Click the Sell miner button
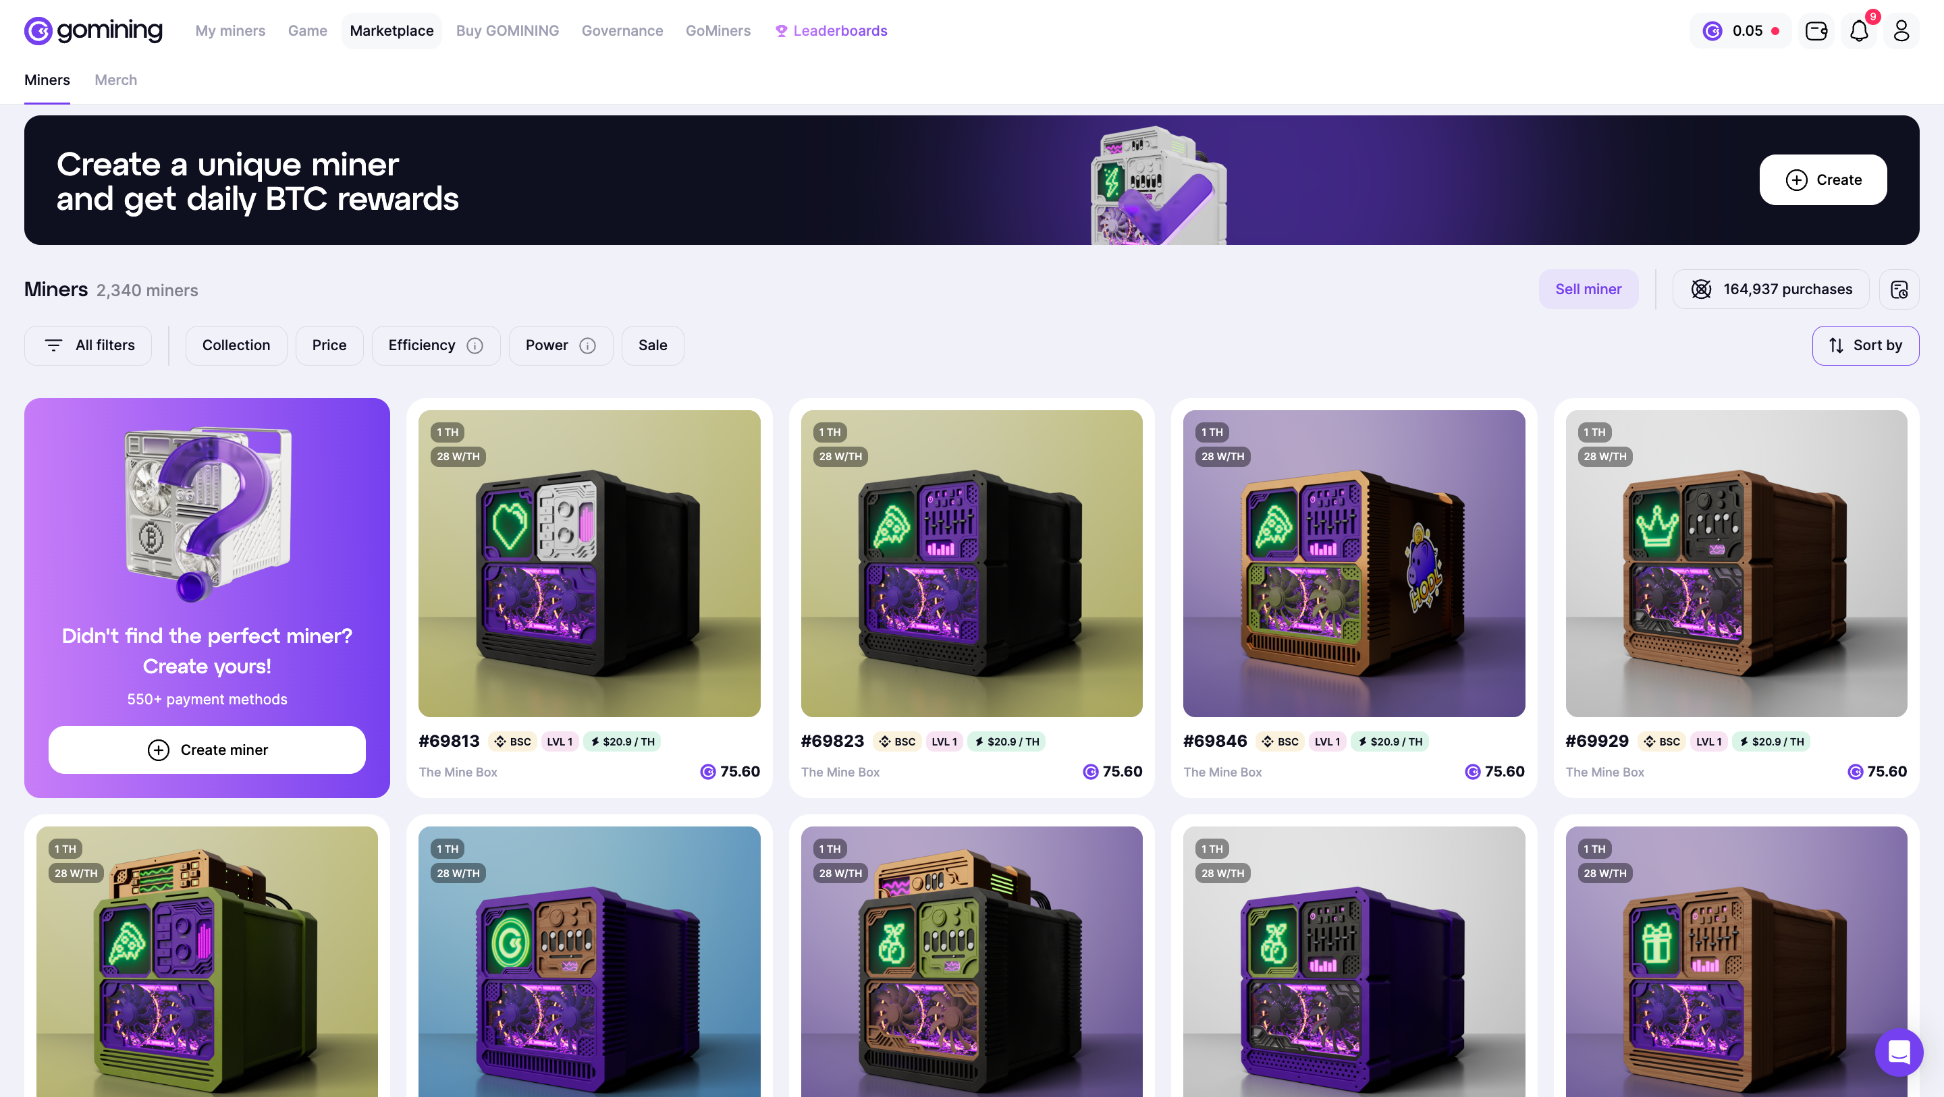This screenshot has width=1944, height=1097. [x=1588, y=289]
